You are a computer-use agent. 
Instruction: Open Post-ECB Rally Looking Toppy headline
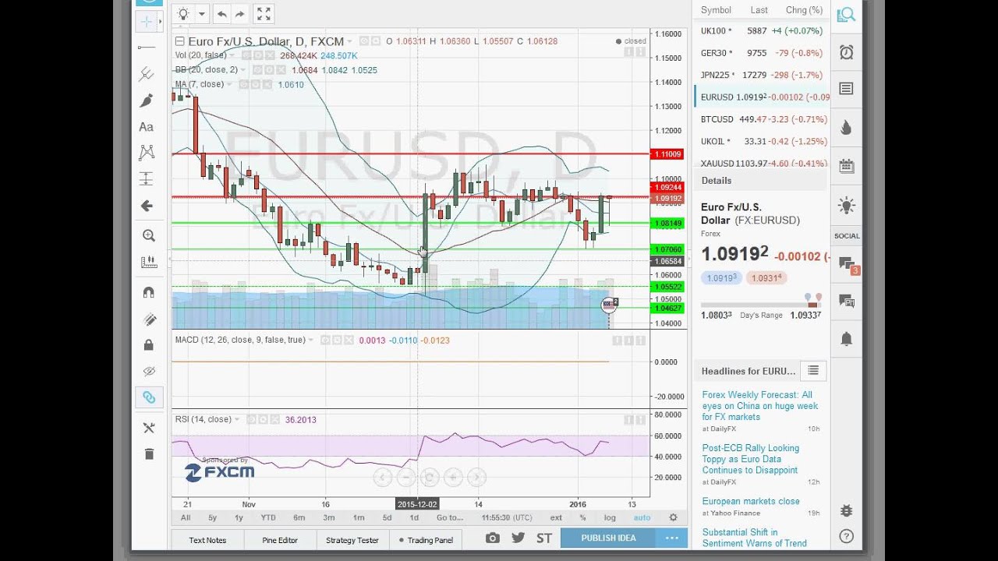(x=750, y=459)
